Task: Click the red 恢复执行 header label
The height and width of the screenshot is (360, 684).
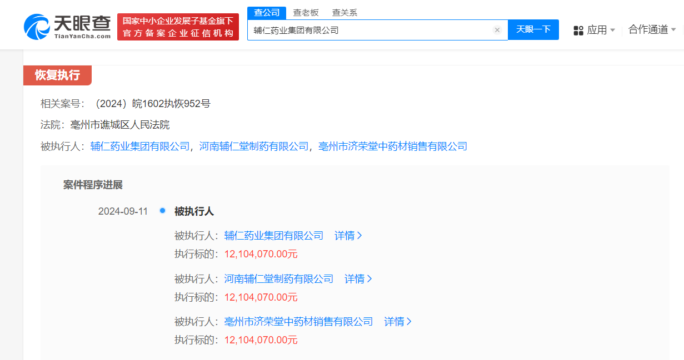Action: (57, 75)
